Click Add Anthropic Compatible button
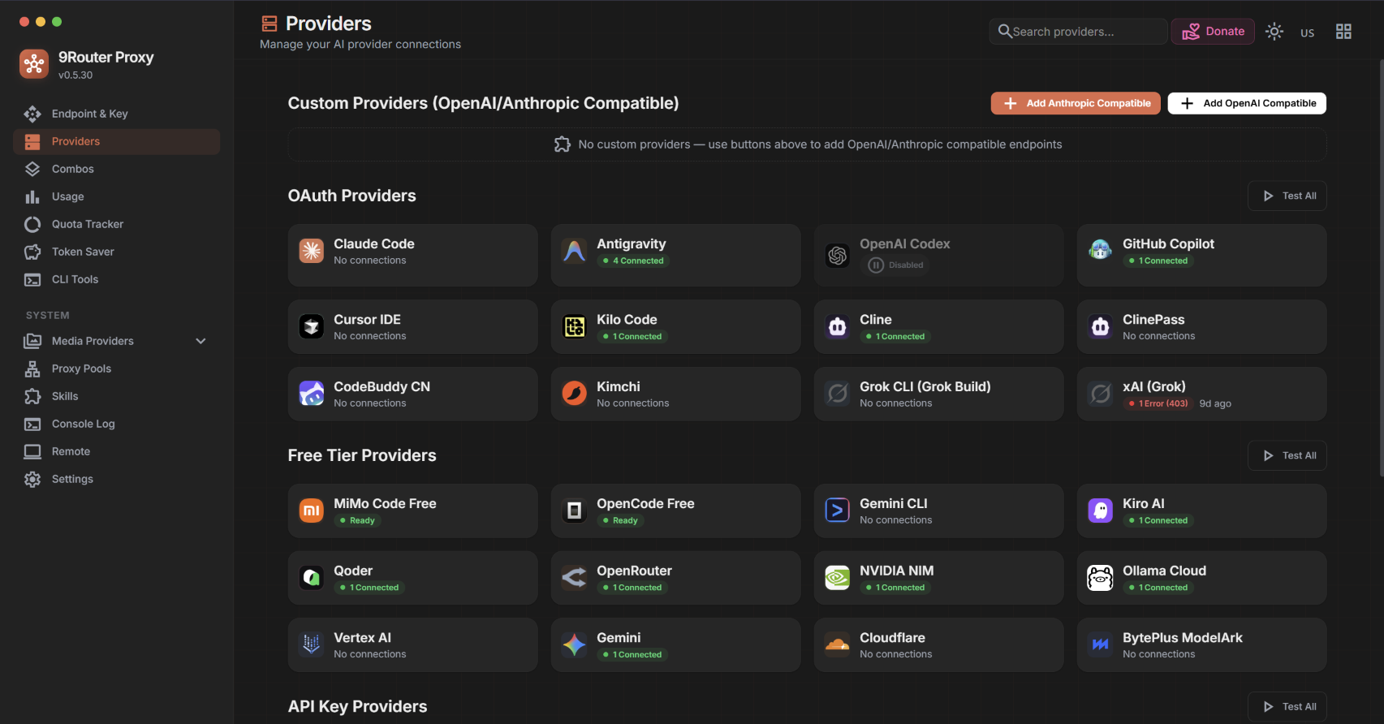This screenshot has height=724, width=1384. point(1076,103)
